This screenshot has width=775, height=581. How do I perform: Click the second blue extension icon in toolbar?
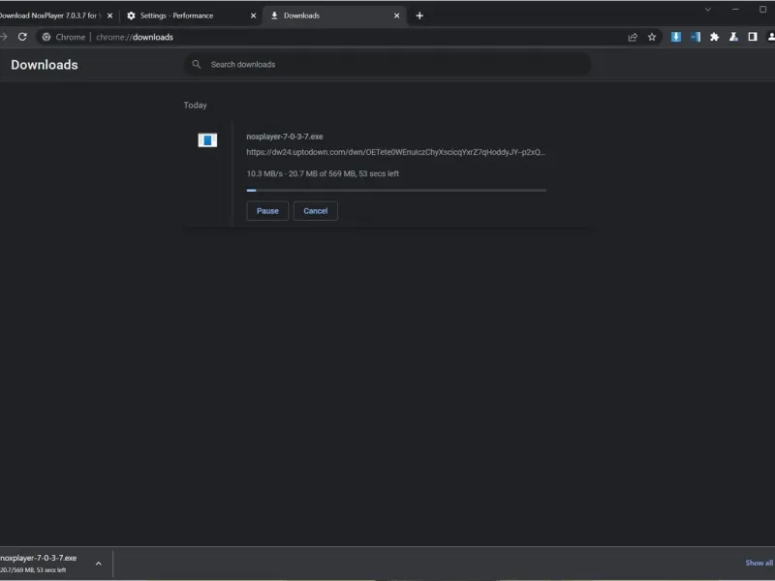tap(695, 37)
